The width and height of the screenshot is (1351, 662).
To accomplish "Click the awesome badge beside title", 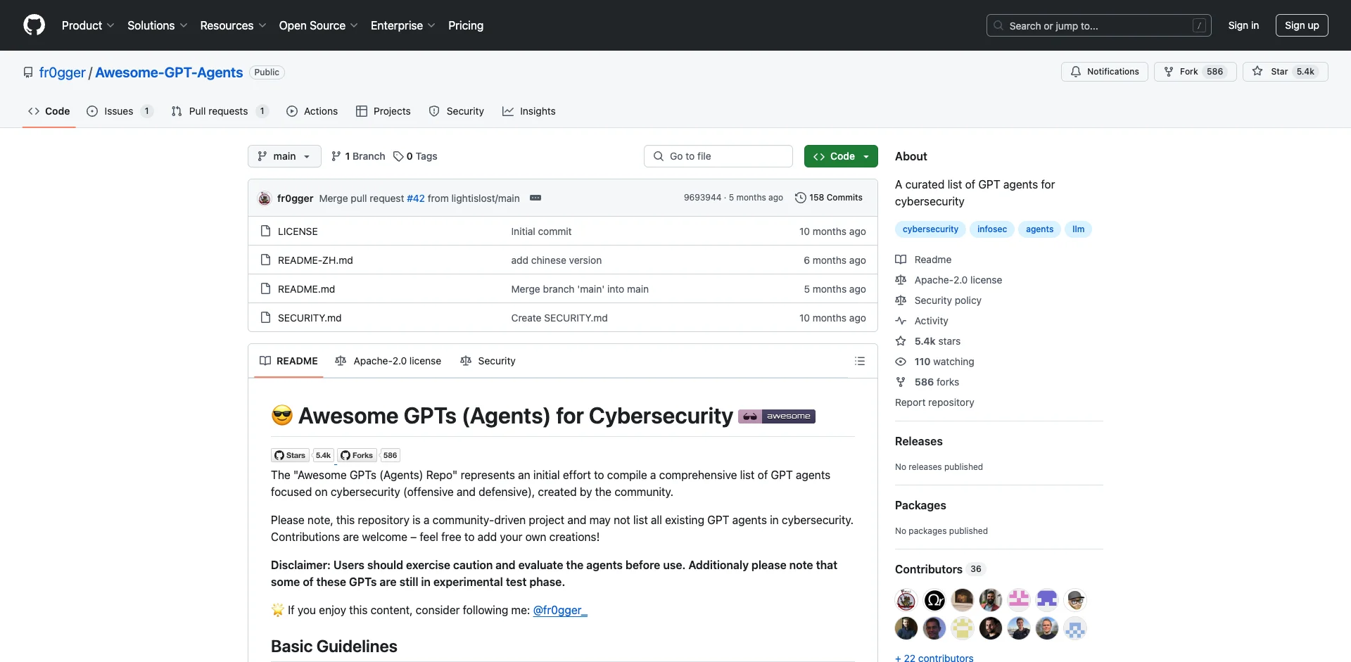I will pos(777,416).
